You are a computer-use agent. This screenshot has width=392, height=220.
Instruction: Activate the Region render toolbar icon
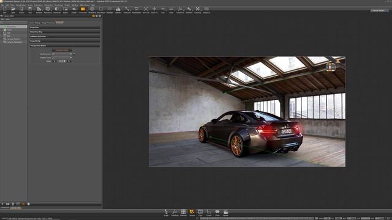[x=66, y=10]
